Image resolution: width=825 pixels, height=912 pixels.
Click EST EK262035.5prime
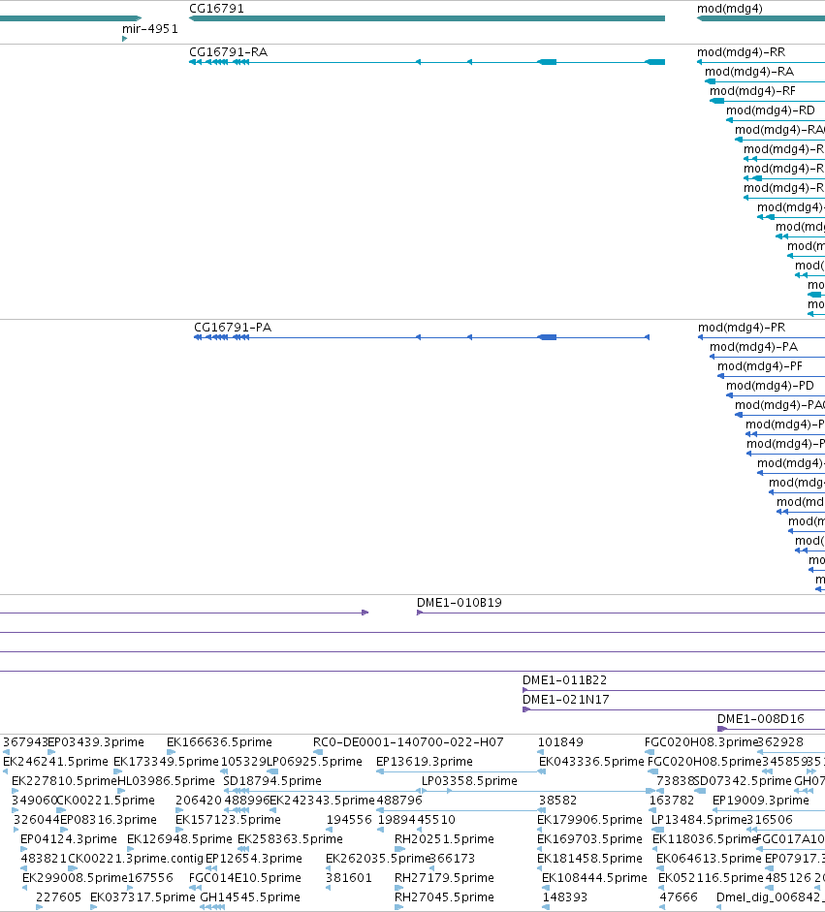pos(378,859)
